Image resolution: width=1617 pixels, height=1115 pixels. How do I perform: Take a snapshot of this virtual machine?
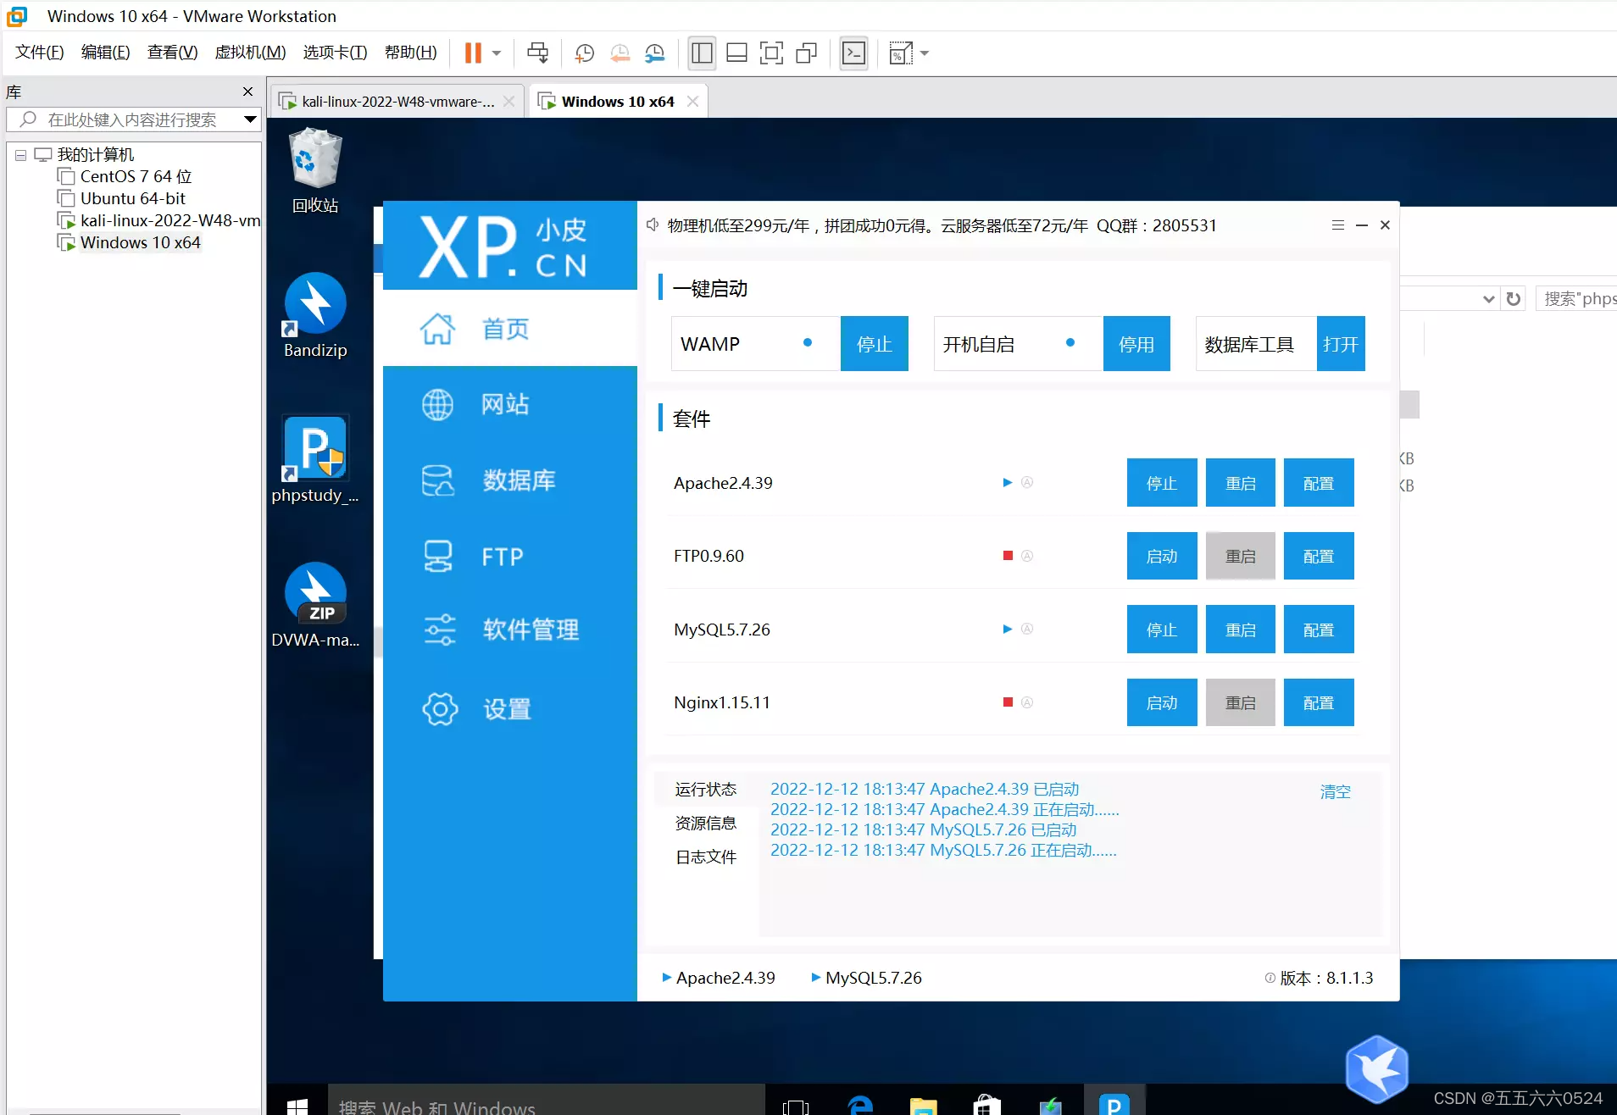coord(584,53)
